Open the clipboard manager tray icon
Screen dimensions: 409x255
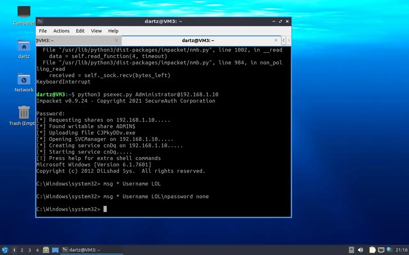372,250
